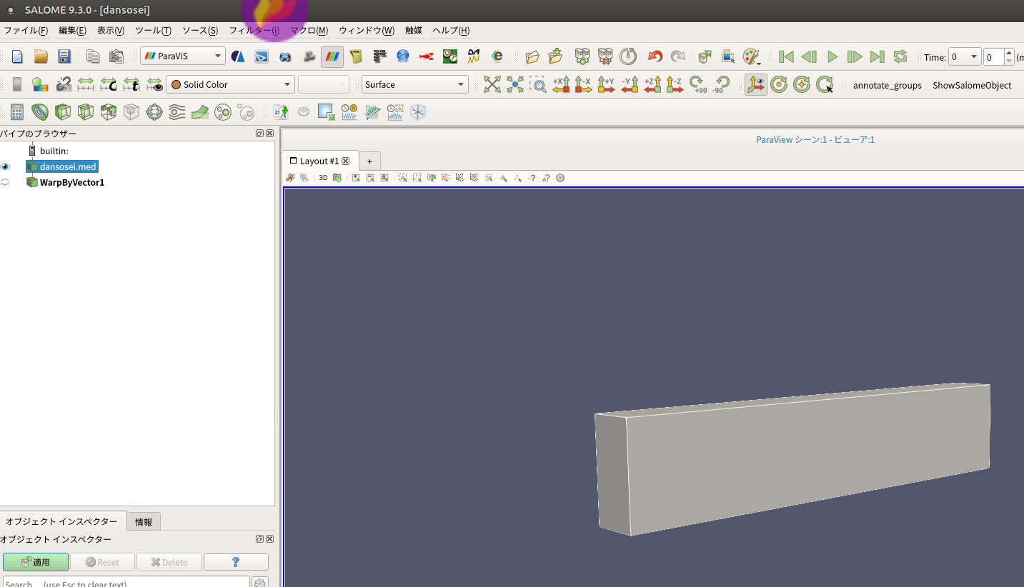Apply the Stream Tracer filter icon
This screenshot has width=1024, height=587.
[x=177, y=112]
